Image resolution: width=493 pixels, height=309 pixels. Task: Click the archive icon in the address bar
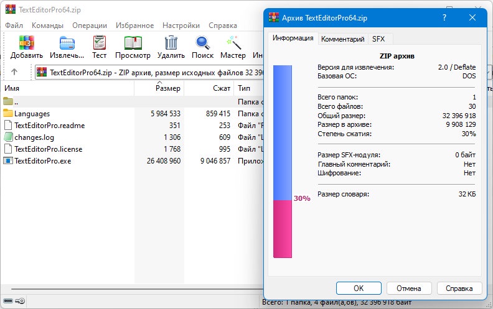[42, 72]
